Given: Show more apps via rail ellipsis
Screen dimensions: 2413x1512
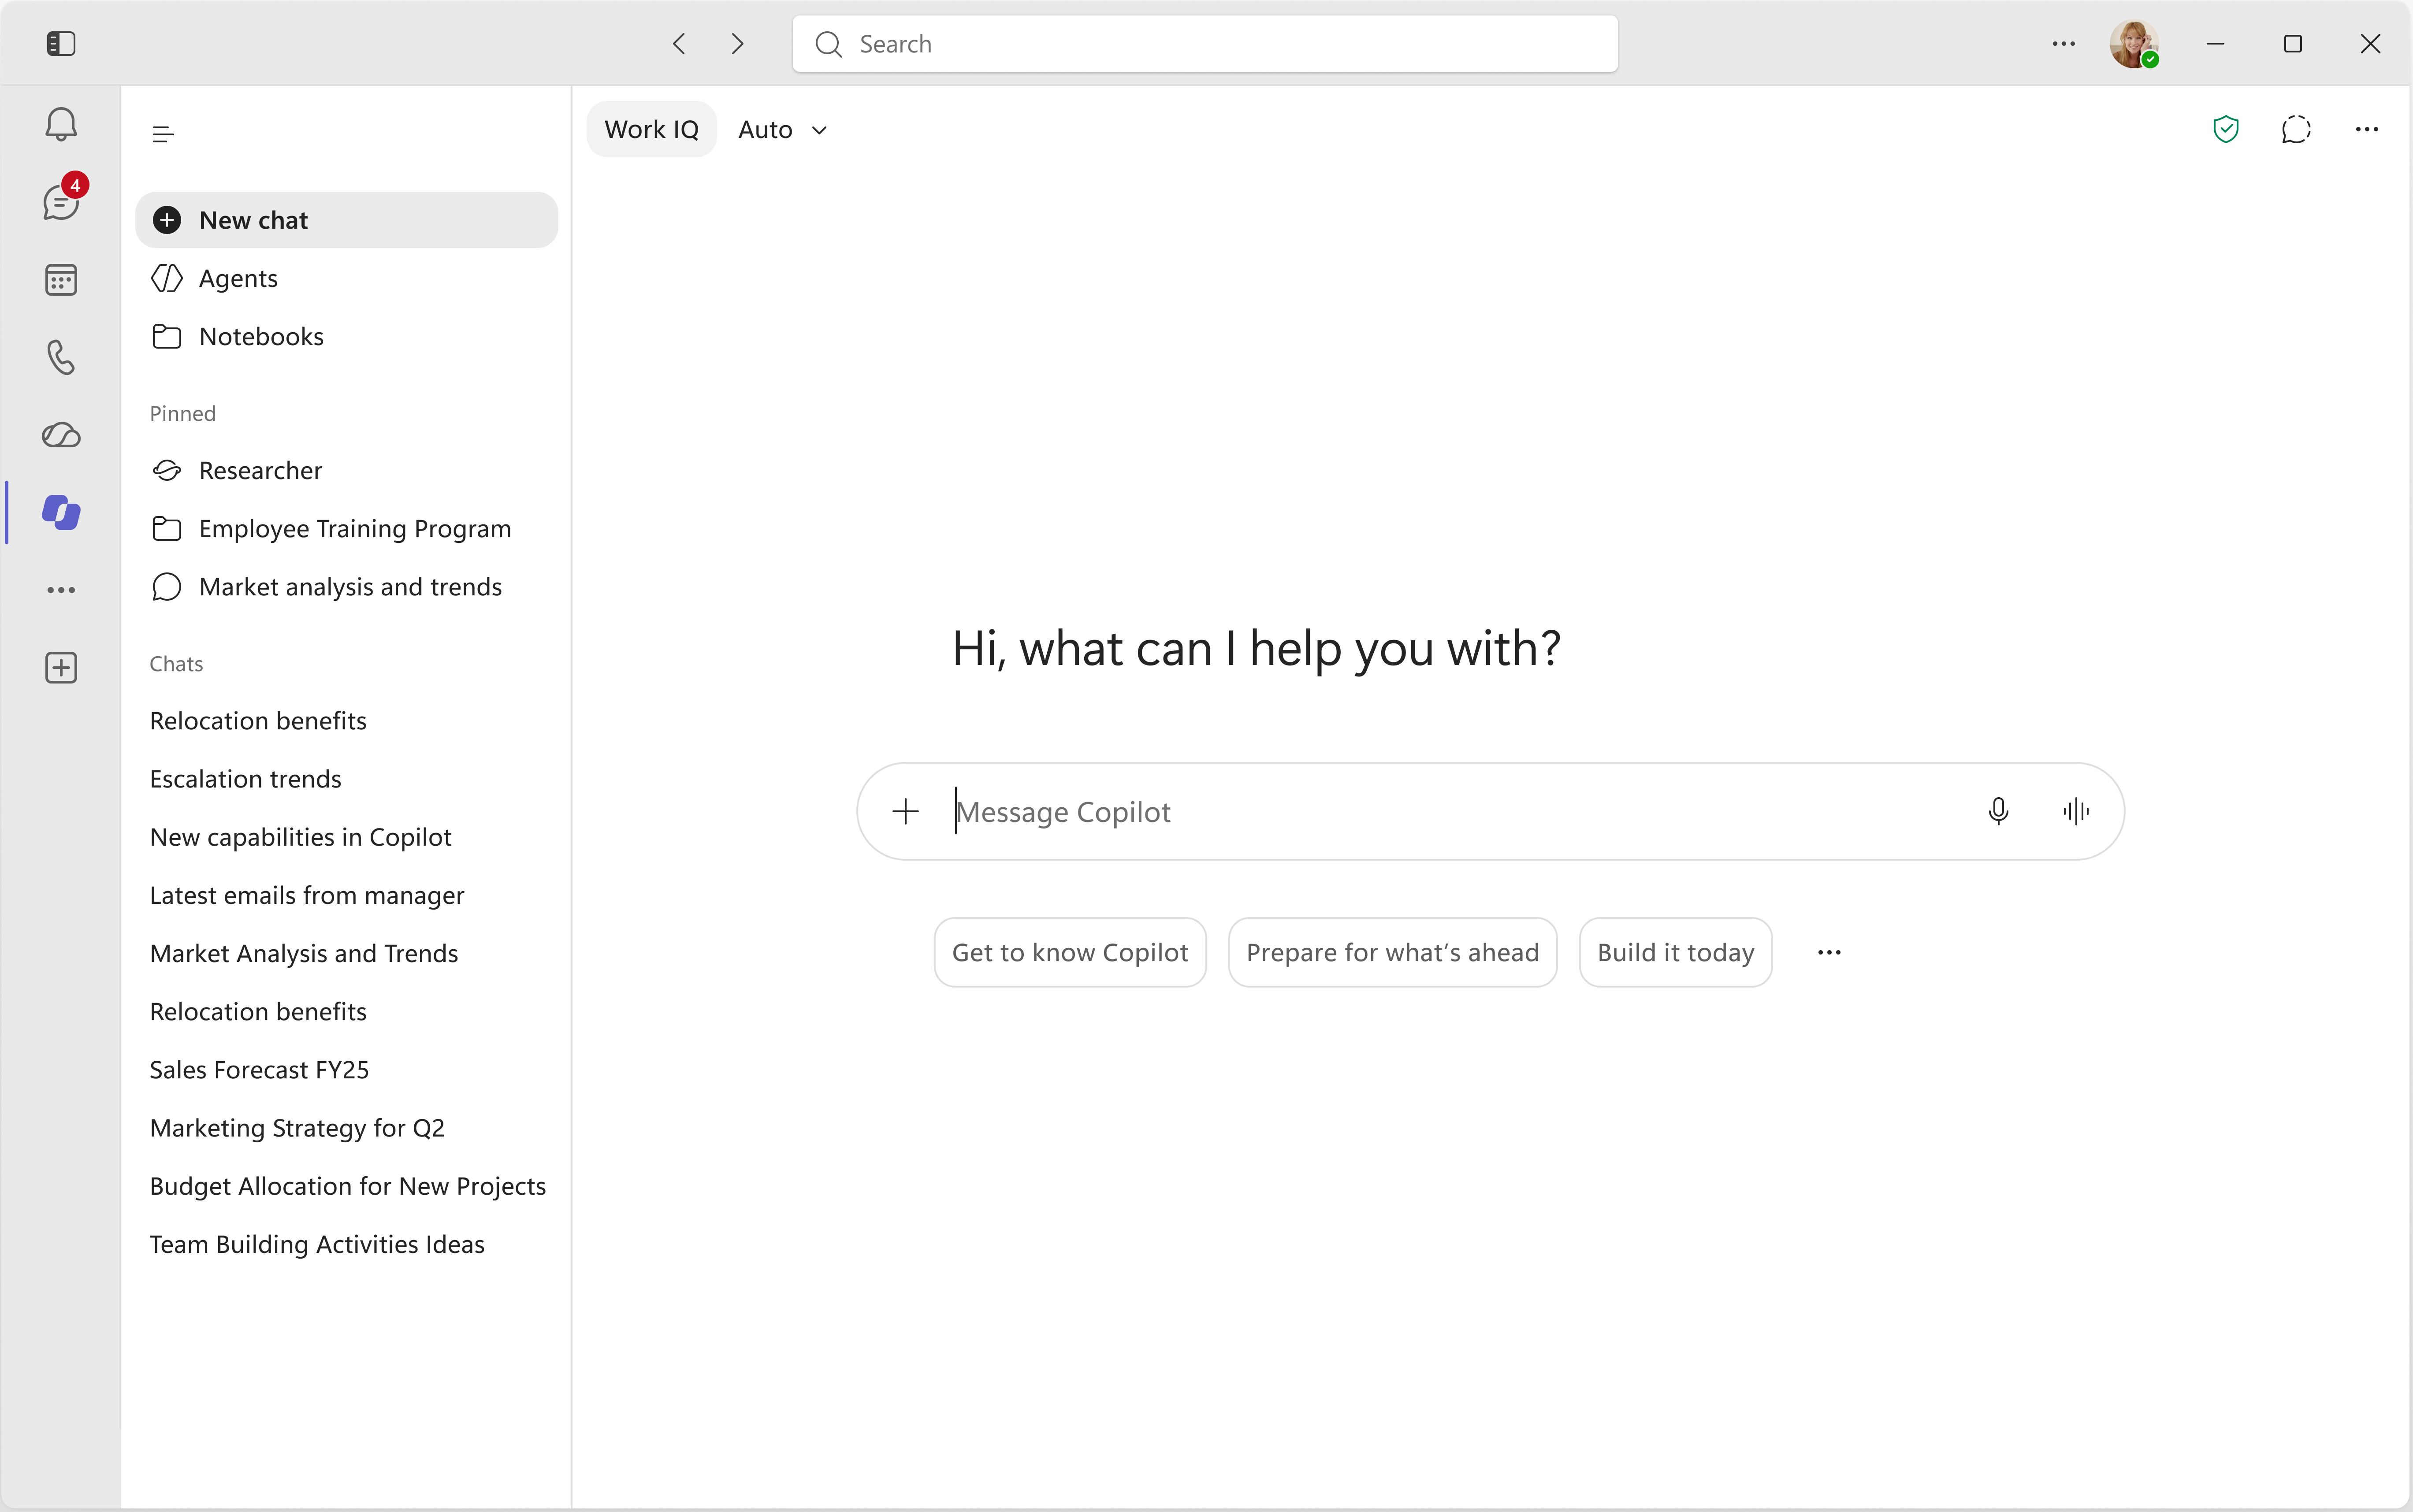Looking at the screenshot, I should (61, 590).
